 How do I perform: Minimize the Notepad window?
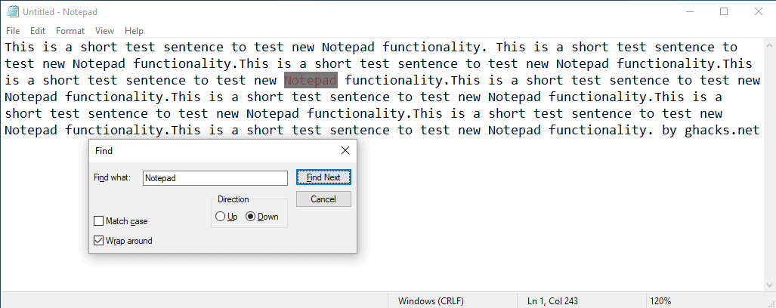click(690, 11)
